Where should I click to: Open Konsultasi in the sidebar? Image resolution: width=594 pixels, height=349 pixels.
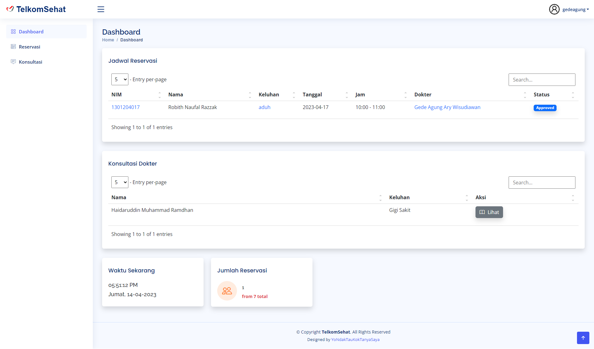[x=30, y=62]
